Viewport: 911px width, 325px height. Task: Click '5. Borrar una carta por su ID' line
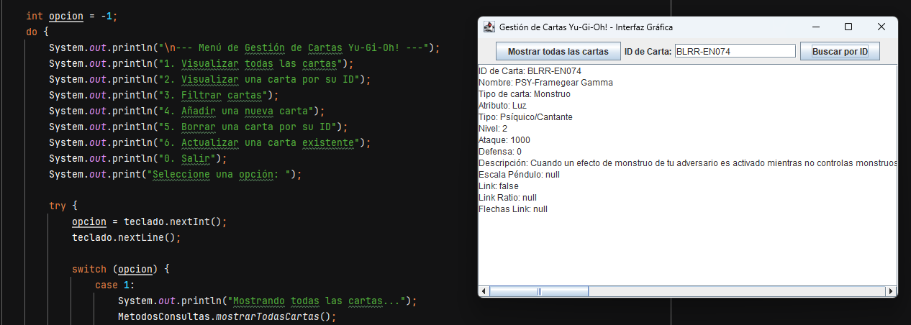(x=198, y=127)
